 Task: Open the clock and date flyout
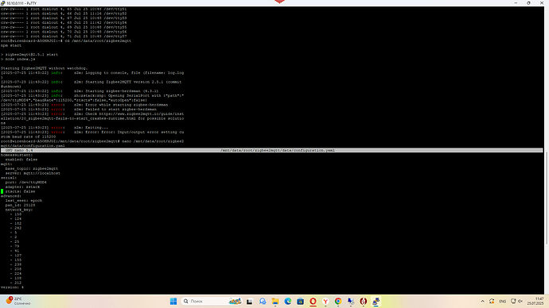(x=535, y=301)
